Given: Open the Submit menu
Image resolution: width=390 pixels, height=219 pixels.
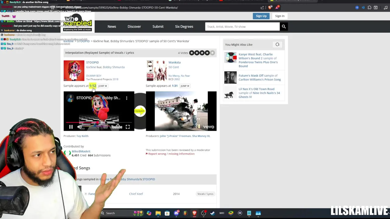Looking at the screenshot, I should (x=158, y=26).
